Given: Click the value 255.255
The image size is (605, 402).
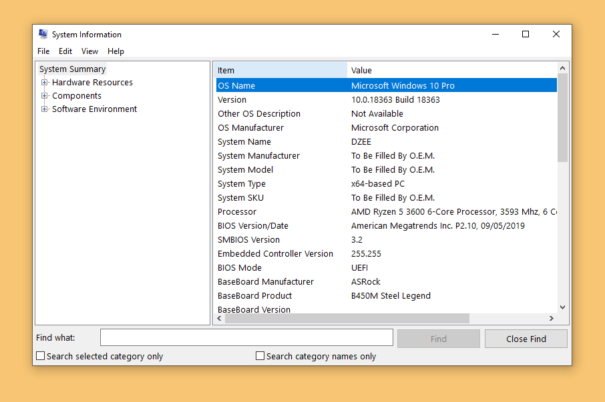Looking at the screenshot, I should [x=366, y=254].
